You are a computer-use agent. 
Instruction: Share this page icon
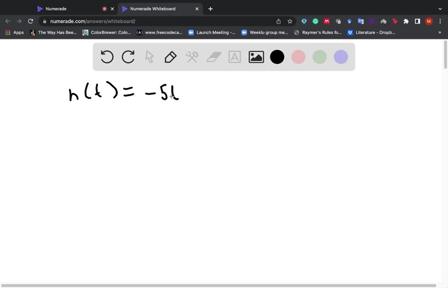click(x=278, y=21)
